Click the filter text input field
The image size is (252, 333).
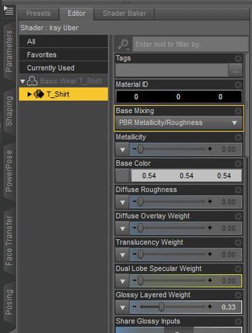(x=190, y=44)
